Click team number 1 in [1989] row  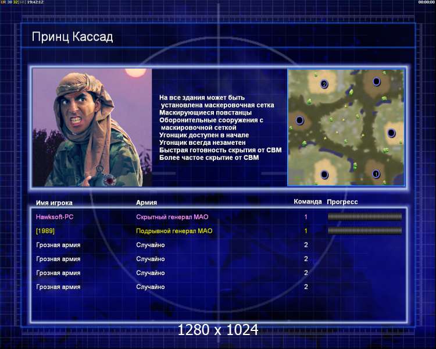pyautogui.click(x=306, y=231)
